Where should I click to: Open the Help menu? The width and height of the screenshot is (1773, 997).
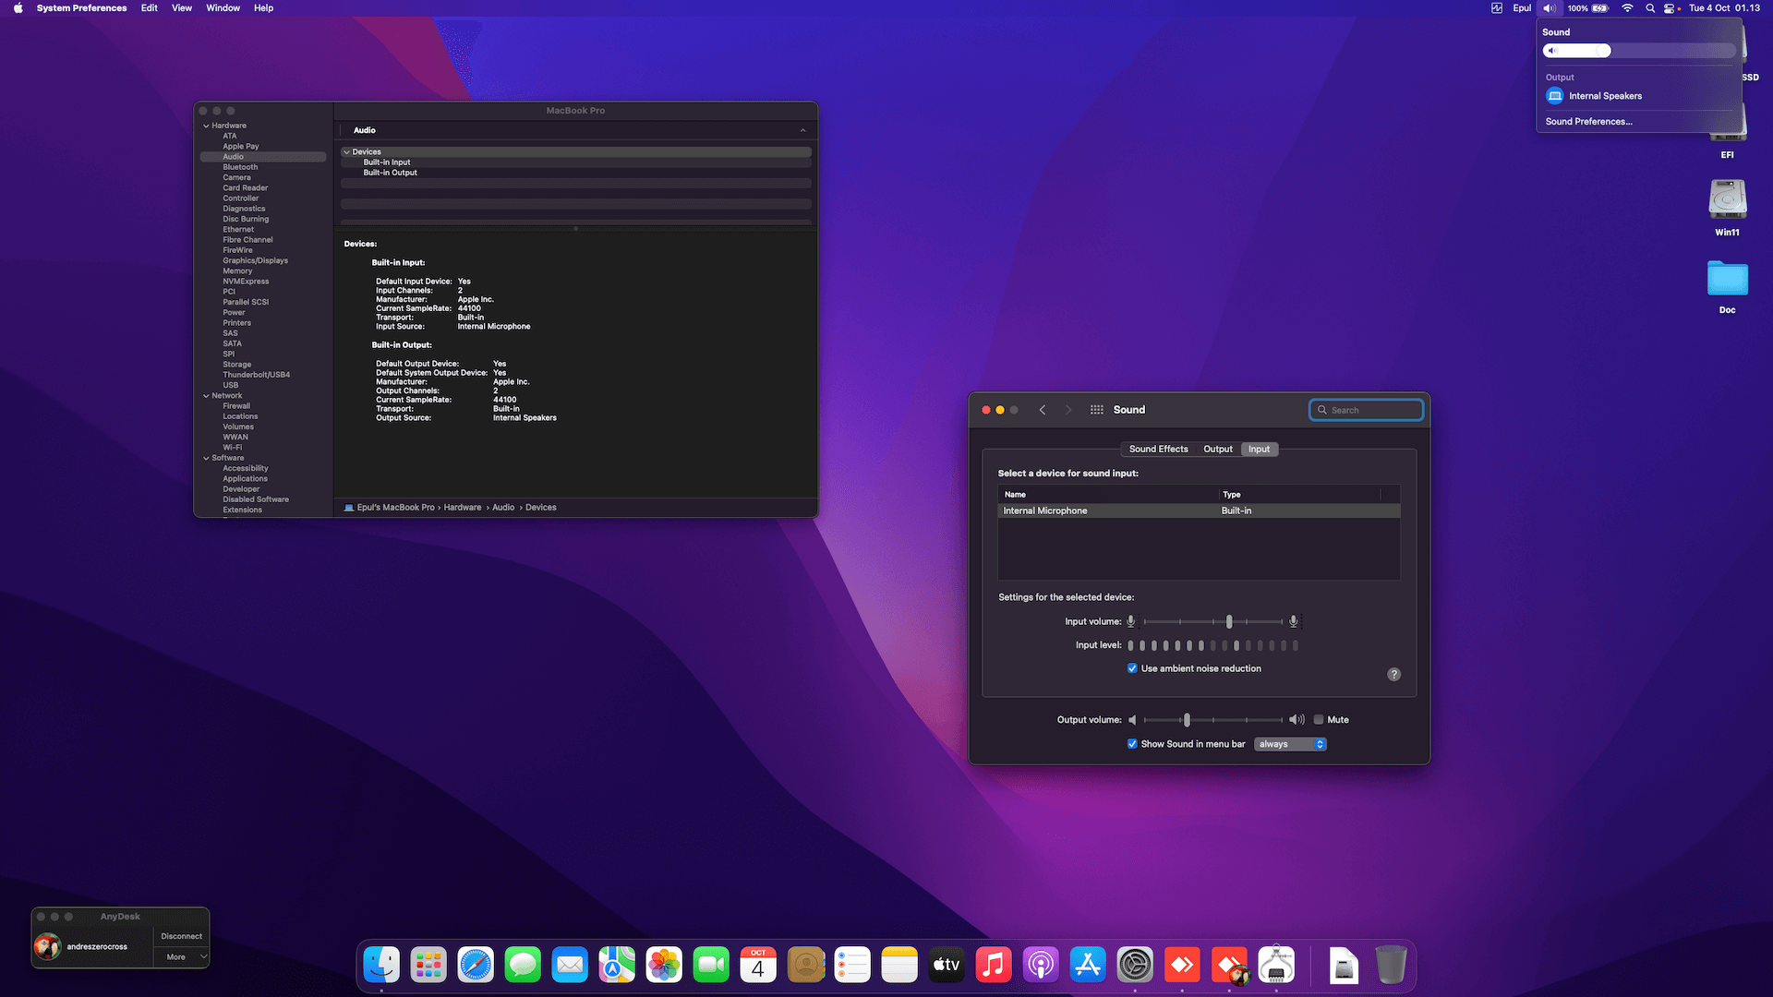click(264, 8)
